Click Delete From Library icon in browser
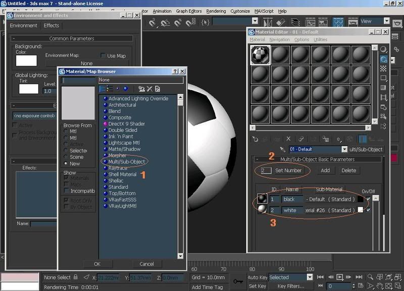The height and width of the screenshot is (291, 404). [x=149, y=89]
